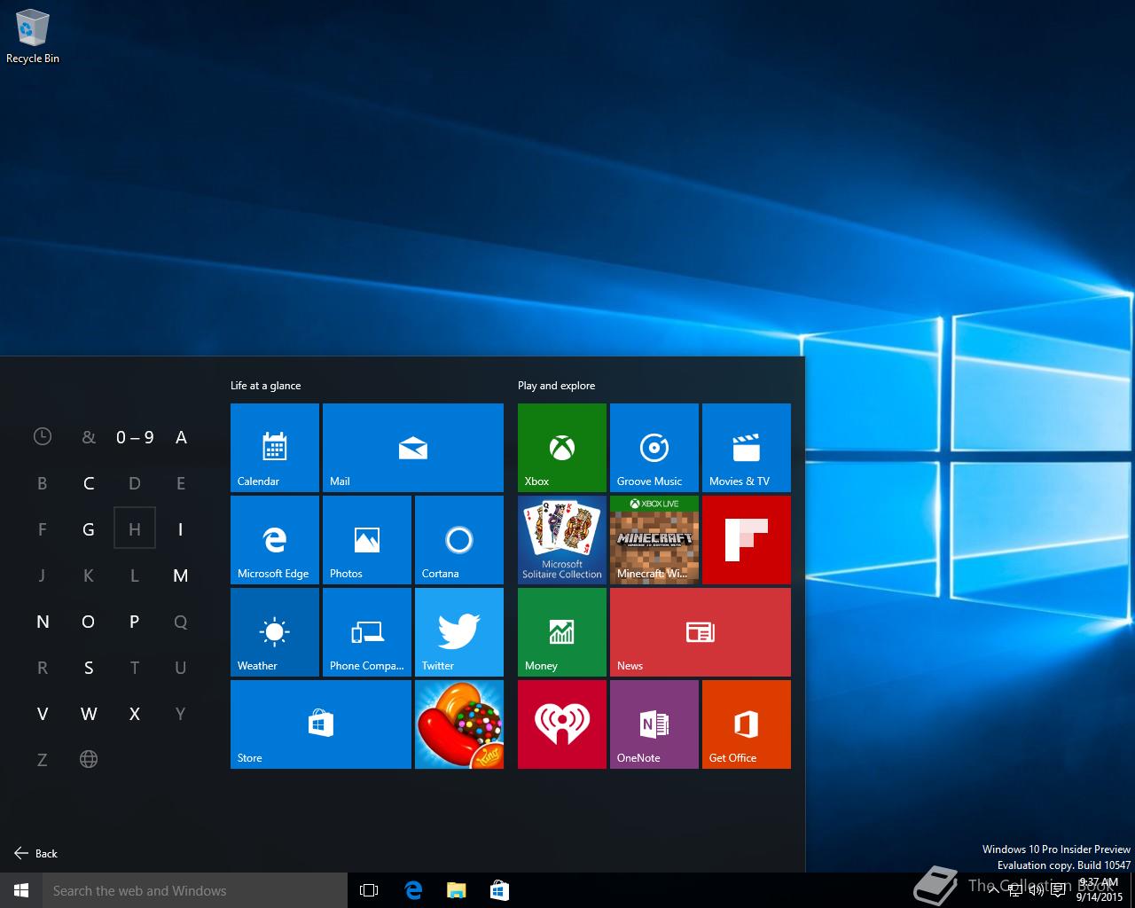Open the Flipboard tile
This screenshot has height=908, width=1135.
click(x=747, y=540)
